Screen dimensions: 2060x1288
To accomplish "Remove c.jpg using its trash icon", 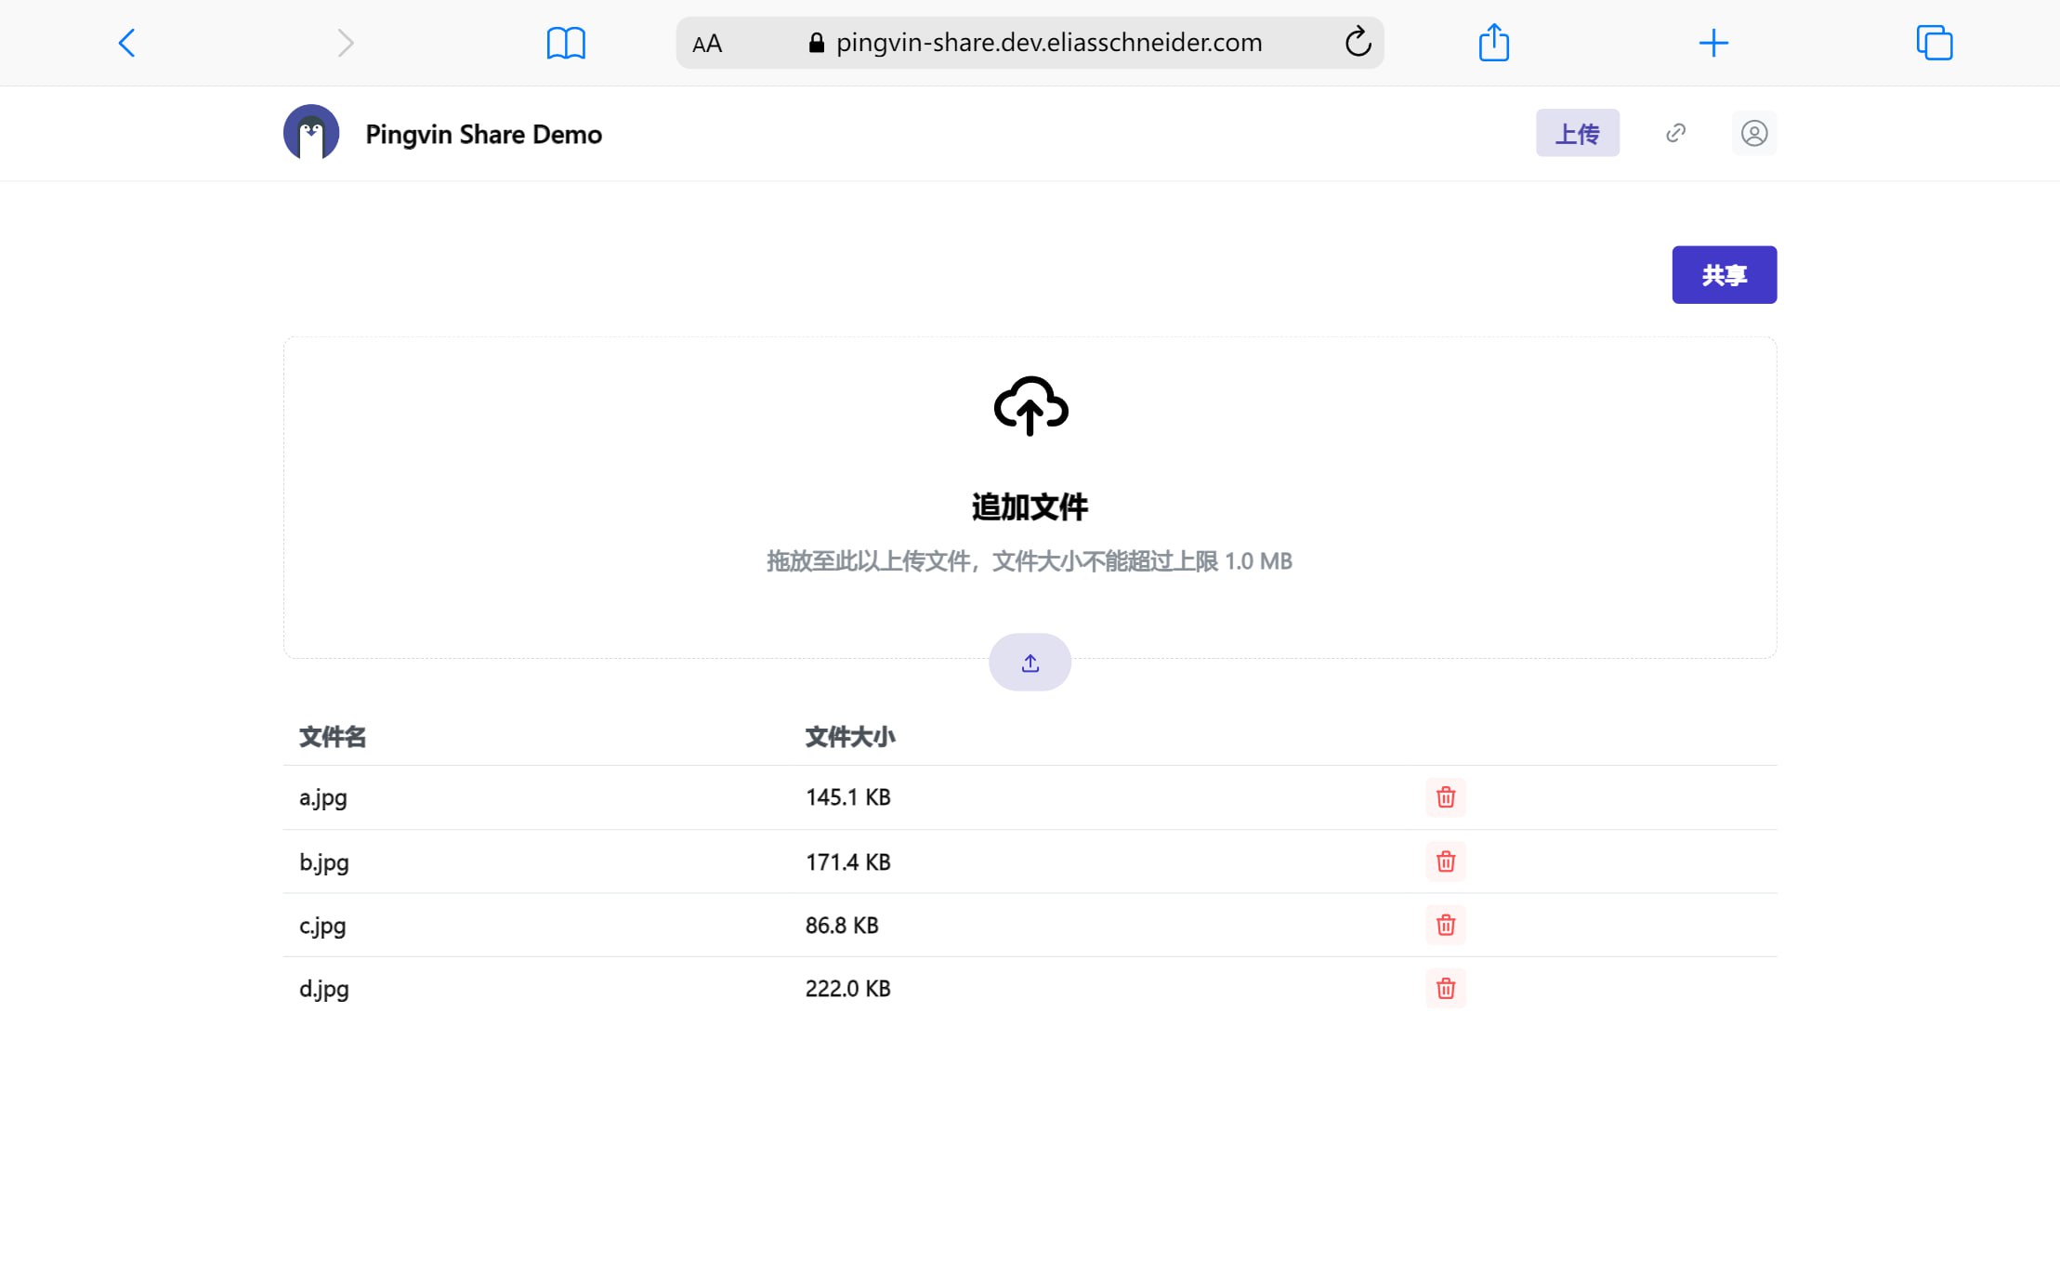I will [x=1445, y=925].
